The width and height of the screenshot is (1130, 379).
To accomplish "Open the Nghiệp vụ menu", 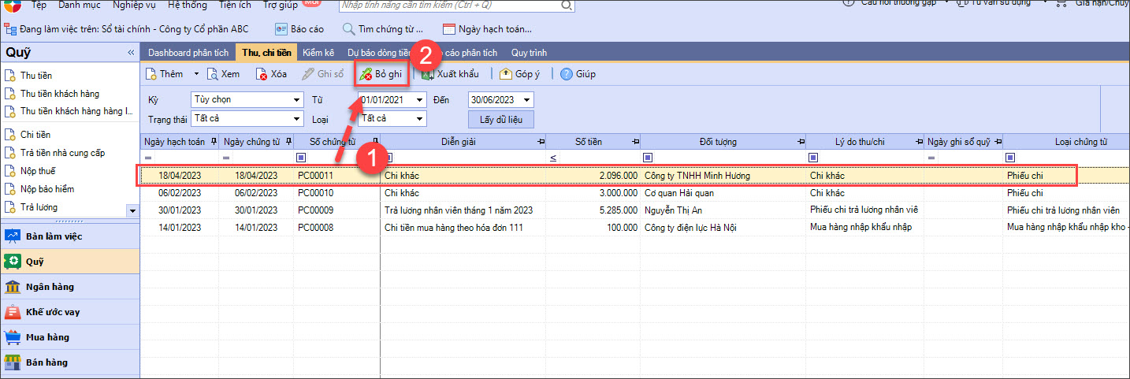I will point(134,6).
